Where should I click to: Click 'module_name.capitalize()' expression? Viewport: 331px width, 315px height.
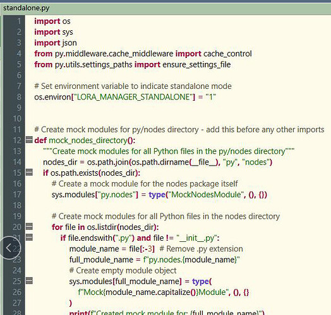coord(152,292)
